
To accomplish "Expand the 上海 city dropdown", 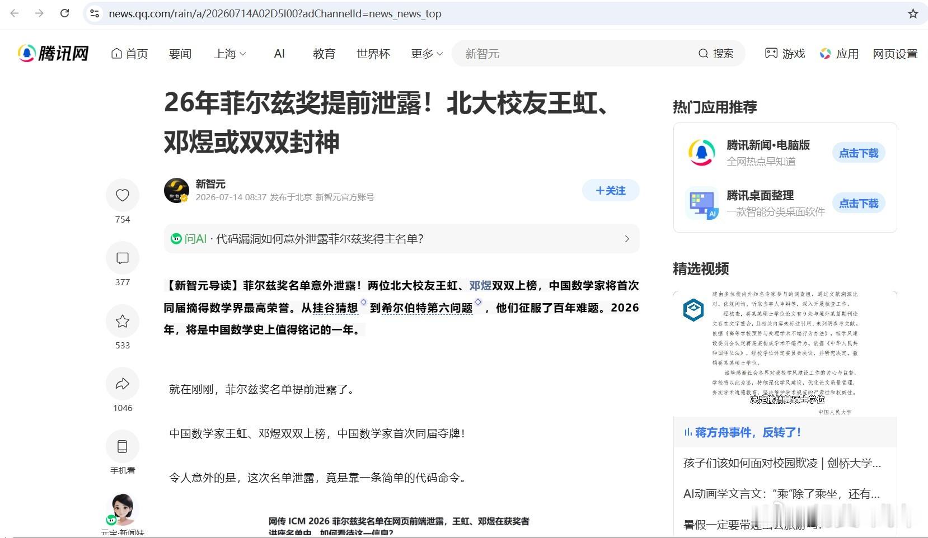I will pos(230,54).
